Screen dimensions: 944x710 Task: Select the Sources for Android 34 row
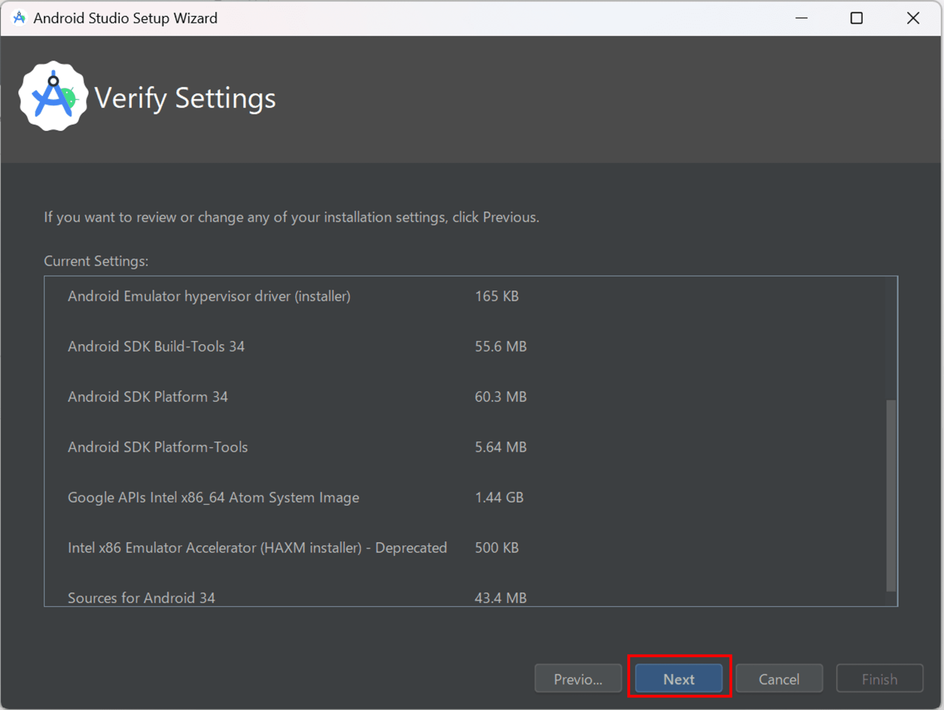141,598
